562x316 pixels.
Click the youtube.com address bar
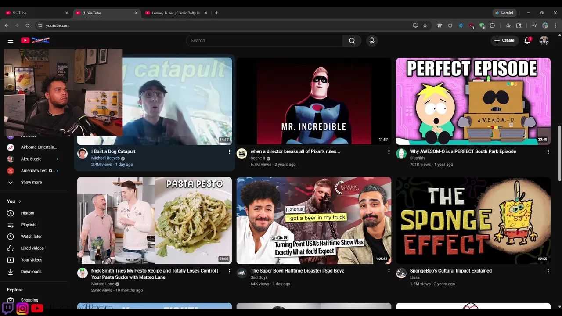[224, 25]
